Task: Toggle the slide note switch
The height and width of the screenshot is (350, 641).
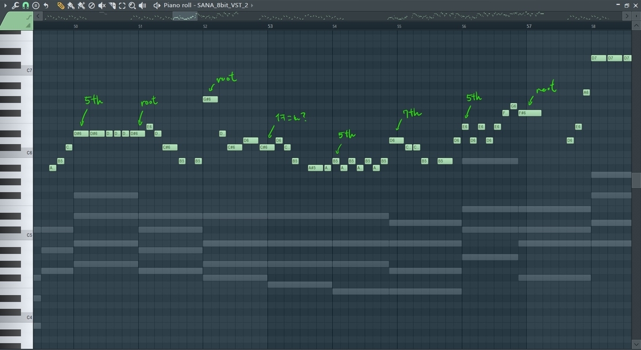Action: tap(28, 17)
